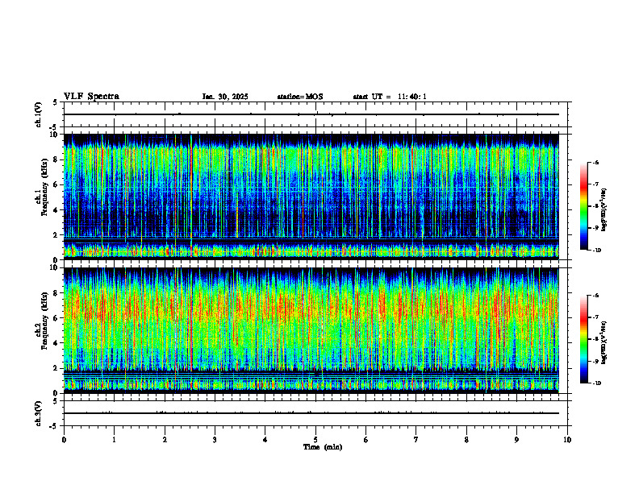The height and width of the screenshot is (493, 639).
Task: Click the time axis tick label "8"
Action: pos(466,440)
